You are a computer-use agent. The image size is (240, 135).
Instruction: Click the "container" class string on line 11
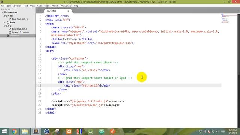tap(78, 58)
